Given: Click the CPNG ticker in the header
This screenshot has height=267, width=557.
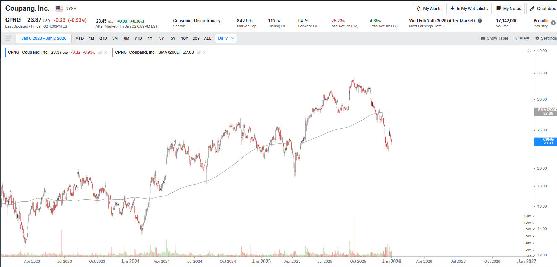Looking at the screenshot, I should (x=13, y=20).
